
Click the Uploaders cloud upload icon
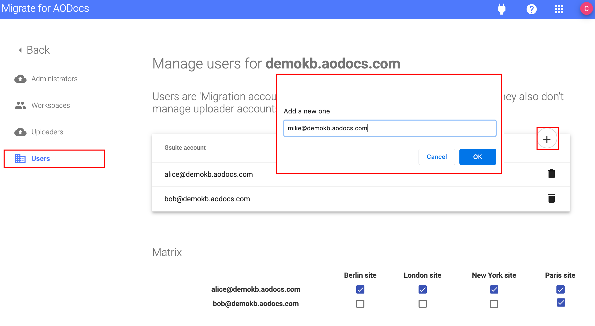[x=20, y=132]
